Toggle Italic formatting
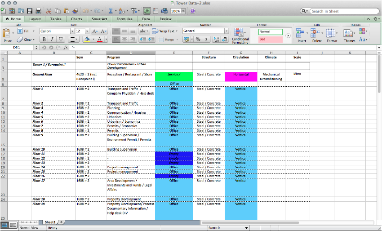Viewport: 382px width, 231px height. pos(52,40)
